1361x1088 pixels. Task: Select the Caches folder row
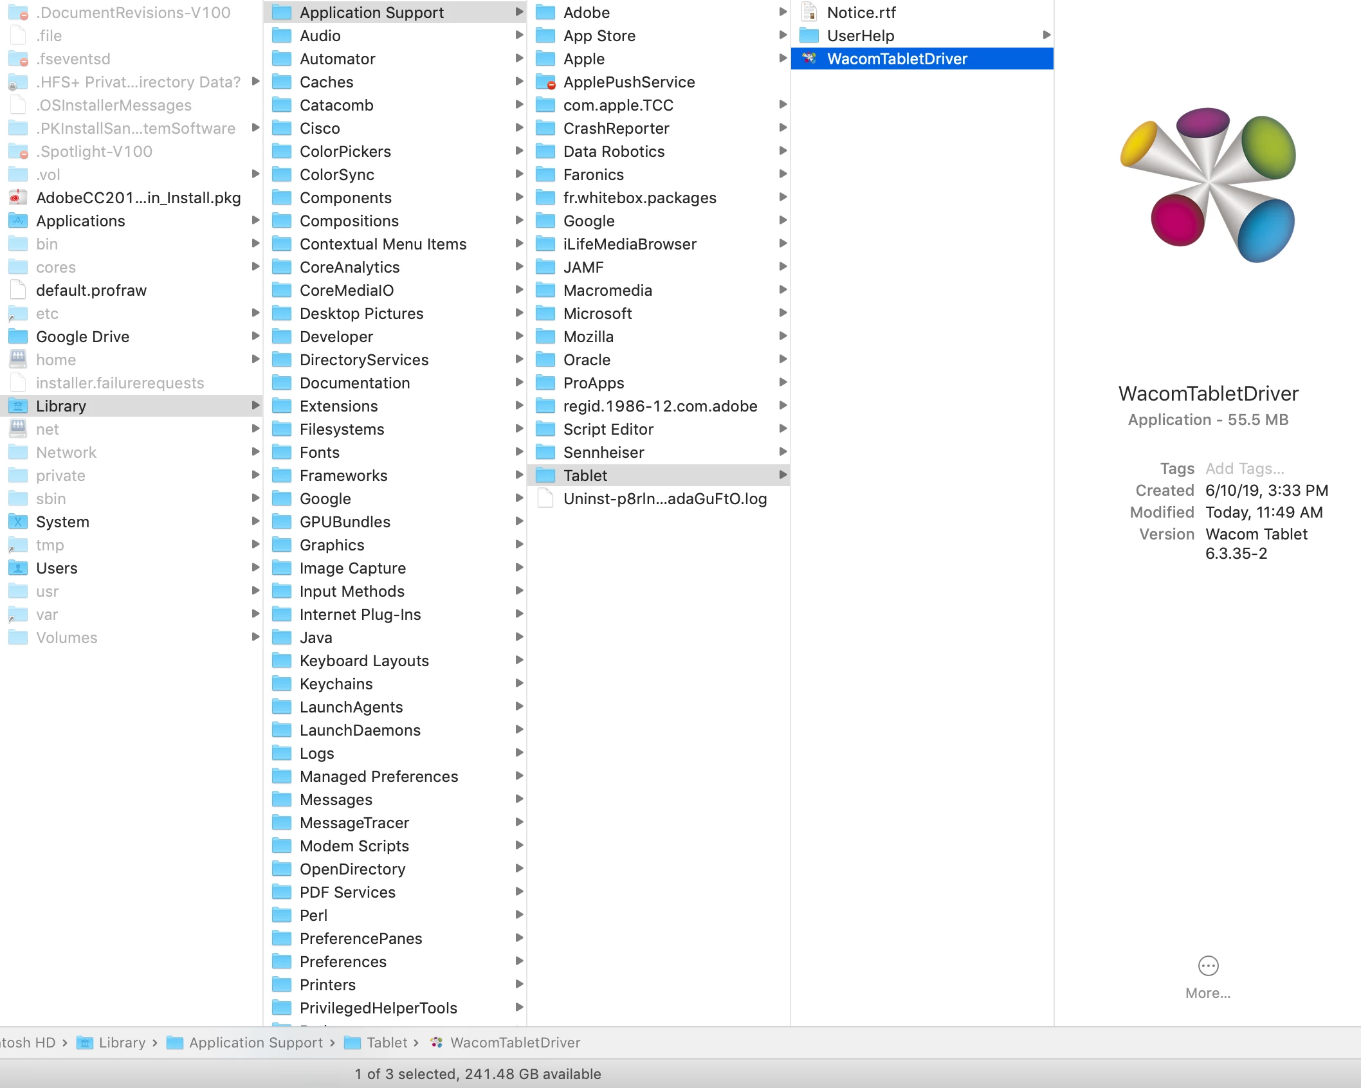coord(395,82)
